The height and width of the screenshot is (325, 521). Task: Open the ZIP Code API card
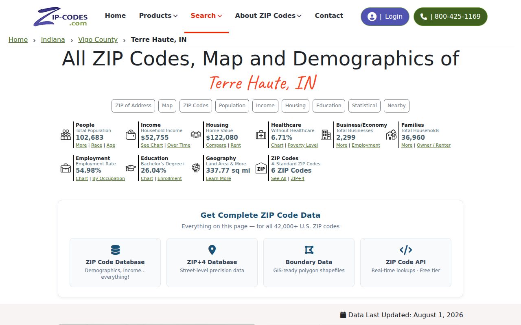point(406,262)
